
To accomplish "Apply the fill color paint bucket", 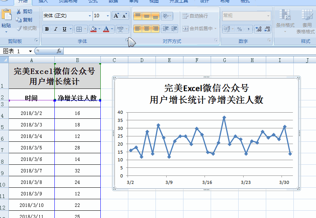I will (x=93, y=29).
